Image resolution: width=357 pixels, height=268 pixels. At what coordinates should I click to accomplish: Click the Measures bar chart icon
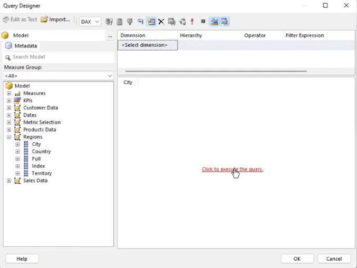[17, 93]
